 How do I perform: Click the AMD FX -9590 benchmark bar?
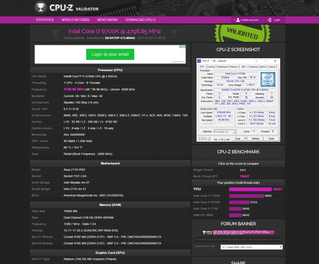[236, 215]
